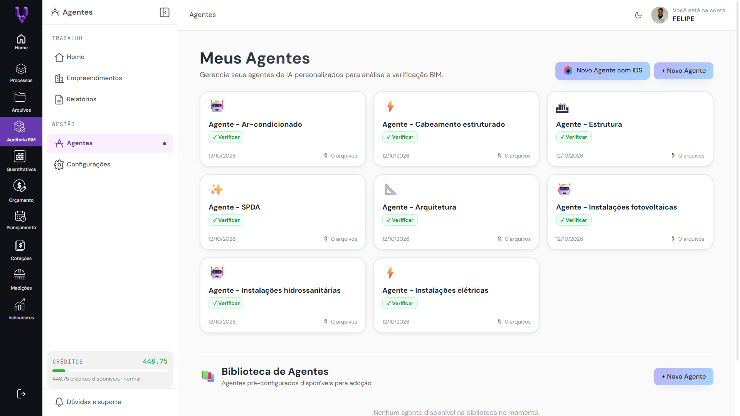Open the Arquivos module

(x=21, y=102)
